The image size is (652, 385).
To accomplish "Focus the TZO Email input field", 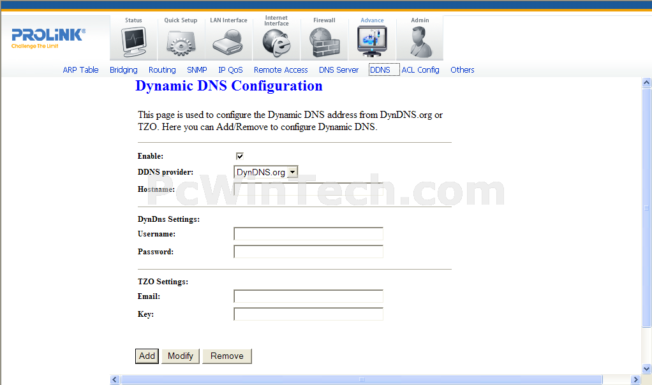I will [x=309, y=296].
